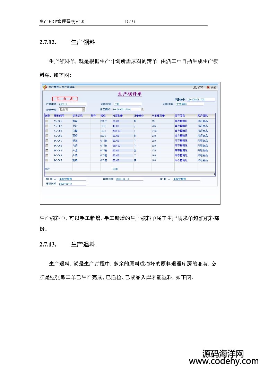This screenshot has height=368, width=260.
Task: Tick the checkbox for row YL-005
Action: point(47,136)
